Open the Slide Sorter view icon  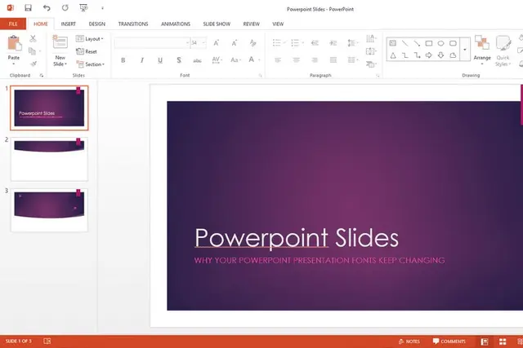click(503, 341)
